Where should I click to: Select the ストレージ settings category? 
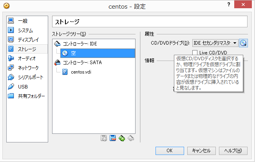click(27, 49)
